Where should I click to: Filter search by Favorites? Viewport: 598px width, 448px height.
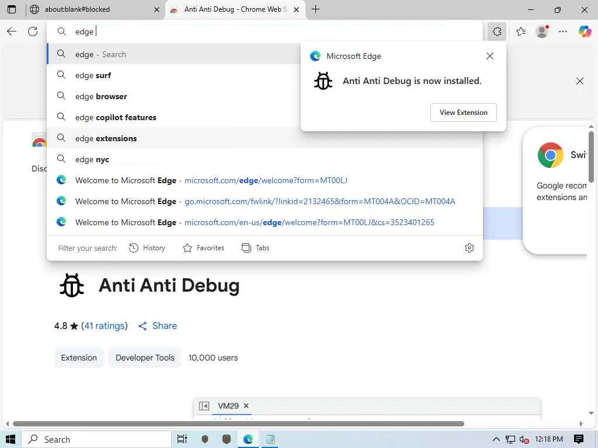pos(203,248)
